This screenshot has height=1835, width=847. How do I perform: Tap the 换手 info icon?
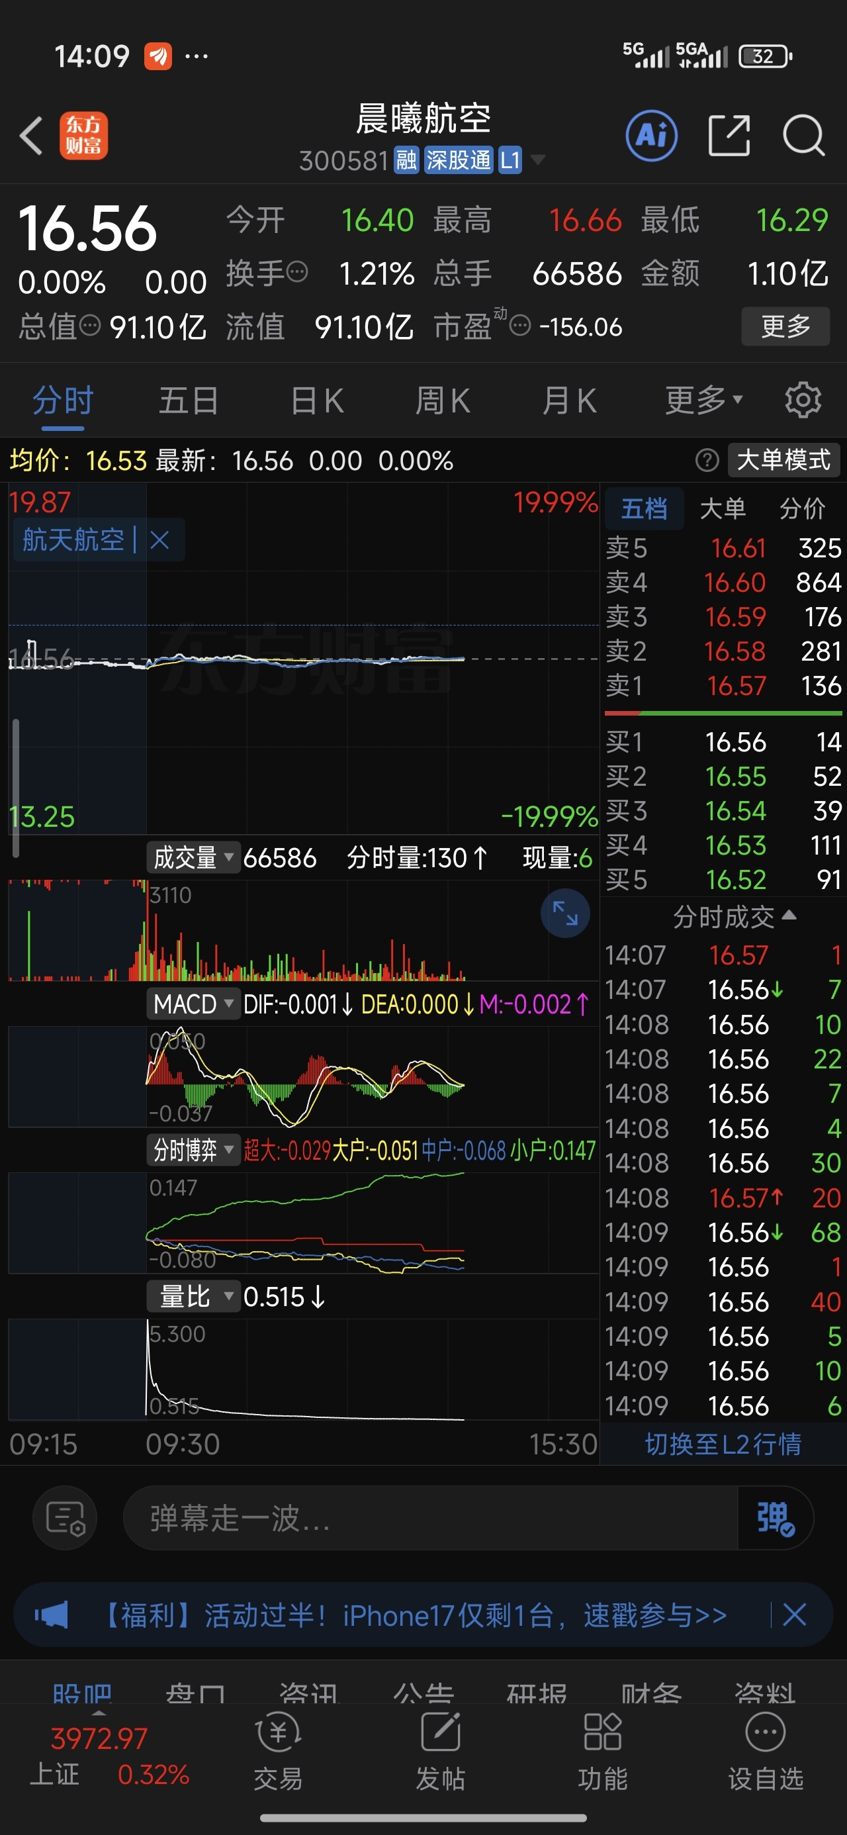pyautogui.click(x=296, y=272)
